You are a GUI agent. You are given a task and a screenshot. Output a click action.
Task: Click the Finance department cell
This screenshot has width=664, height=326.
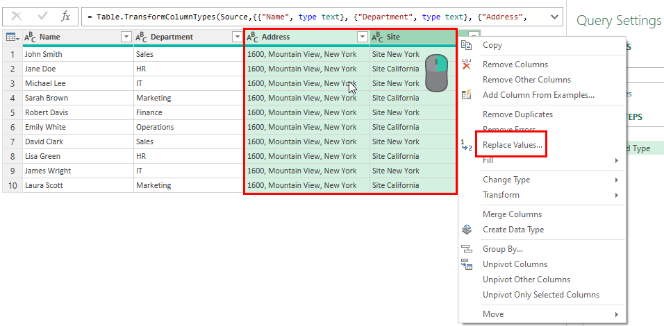click(189, 113)
